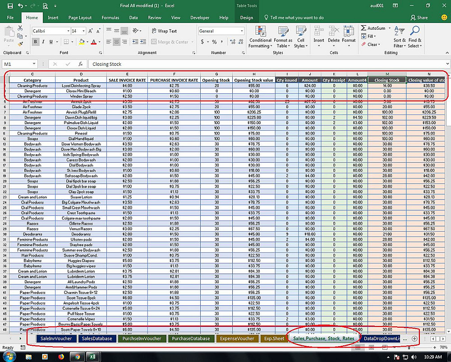Apply left text alignment

click(x=108, y=42)
